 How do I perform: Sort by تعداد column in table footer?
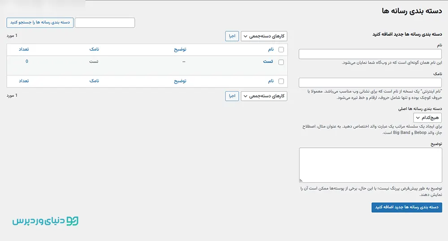[x=24, y=81]
